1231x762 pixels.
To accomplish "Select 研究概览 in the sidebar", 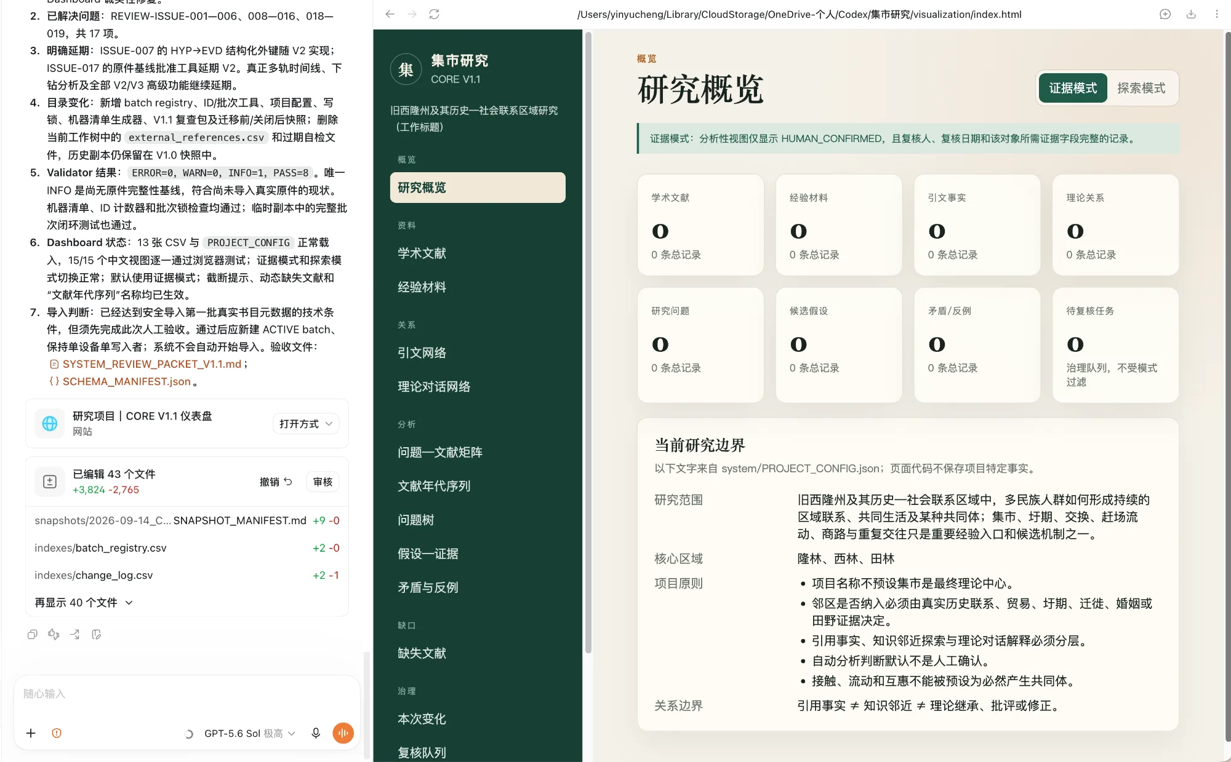I will pos(478,188).
